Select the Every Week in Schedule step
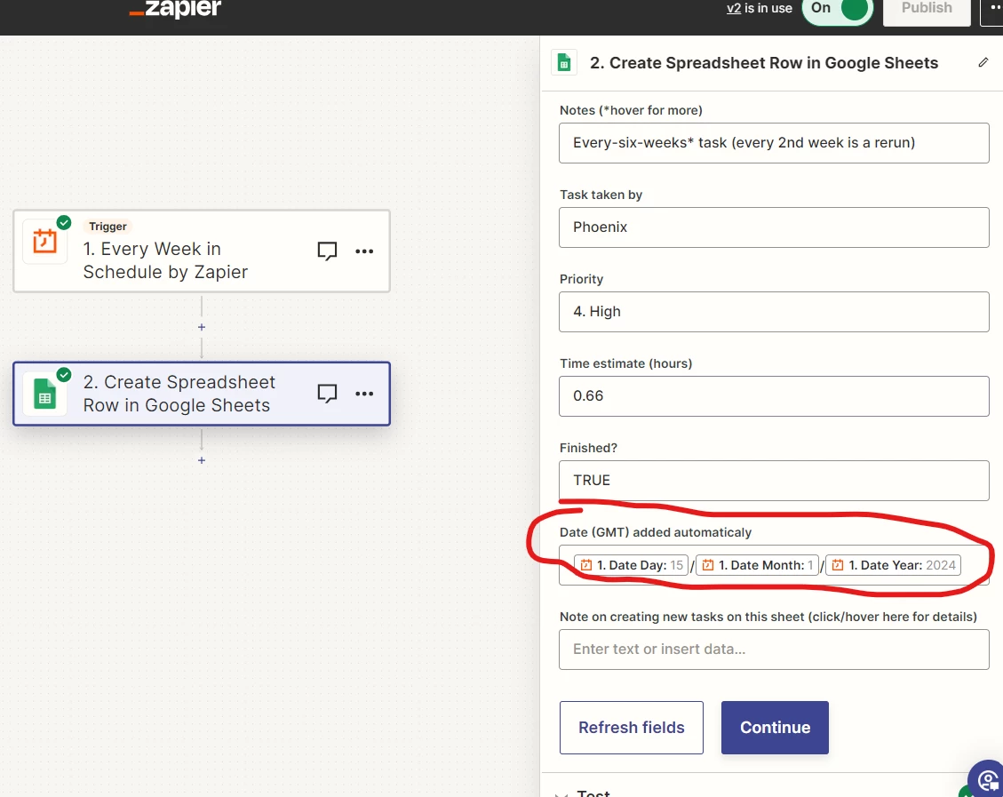The image size is (1003, 797). click(202, 251)
